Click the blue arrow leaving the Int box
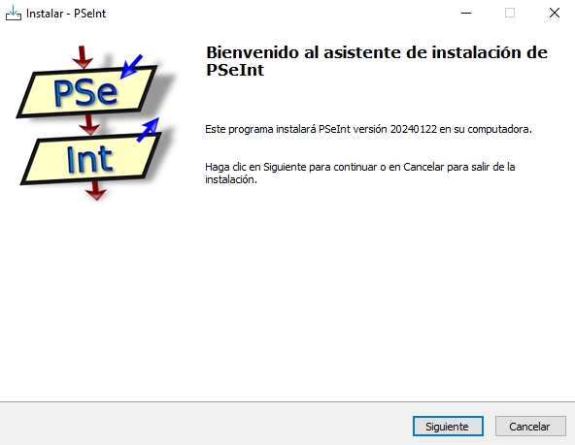Image resolution: width=575 pixels, height=445 pixels. tap(148, 130)
